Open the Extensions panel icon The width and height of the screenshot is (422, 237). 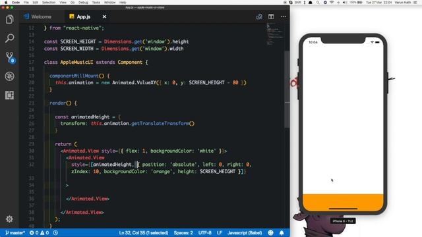(9, 95)
